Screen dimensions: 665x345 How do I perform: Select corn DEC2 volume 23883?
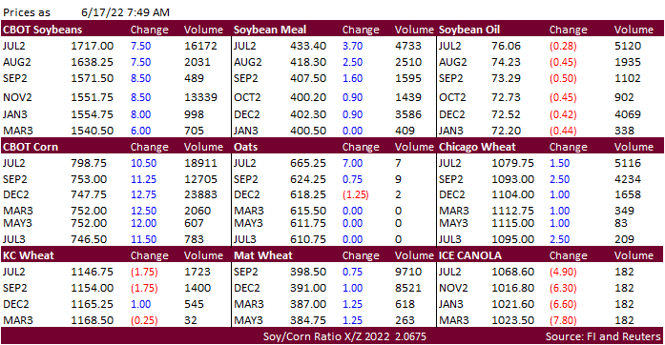(200, 194)
